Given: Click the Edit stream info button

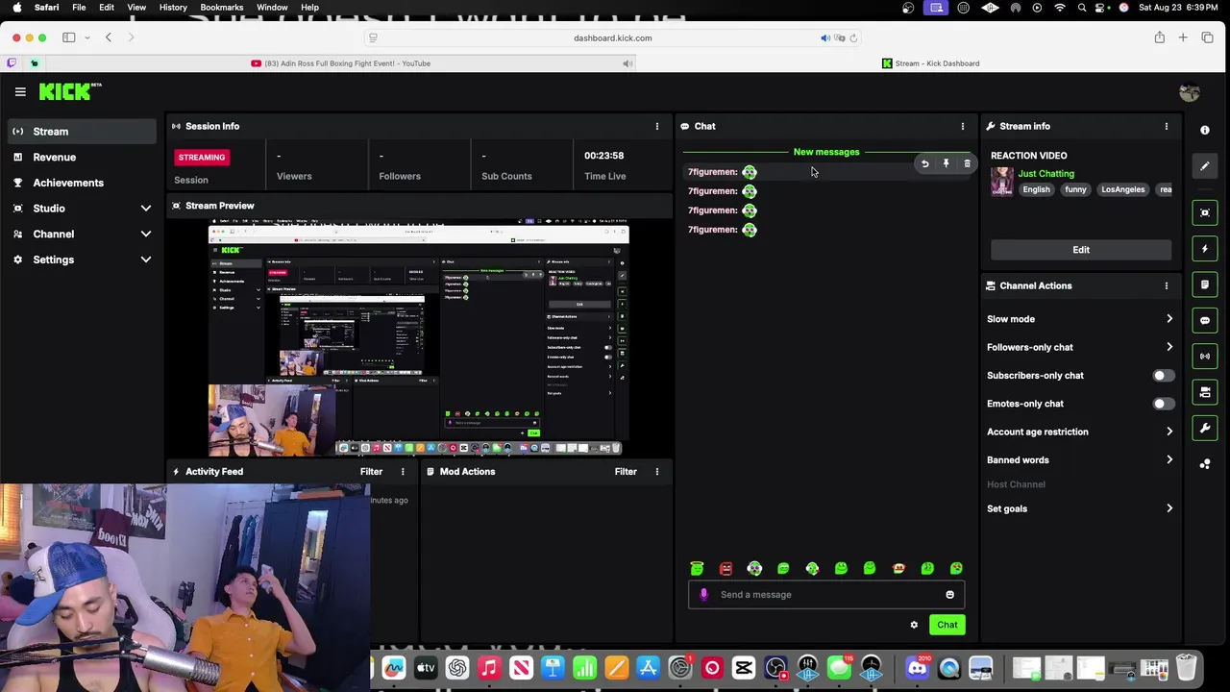Looking at the screenshot, I should tap(1081, 250).
